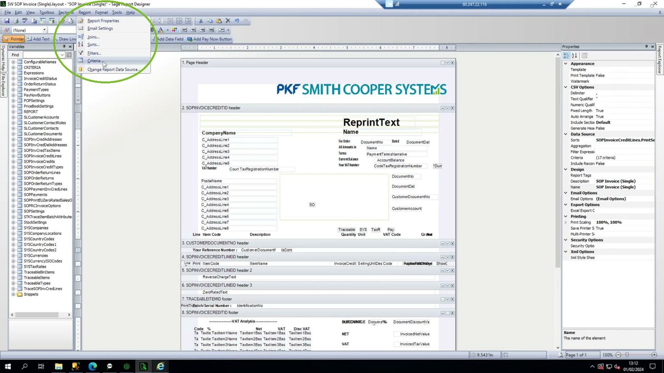The image size is (664, 373).
Task: Collapse the Email Options property group
Action: click(566, 193)
